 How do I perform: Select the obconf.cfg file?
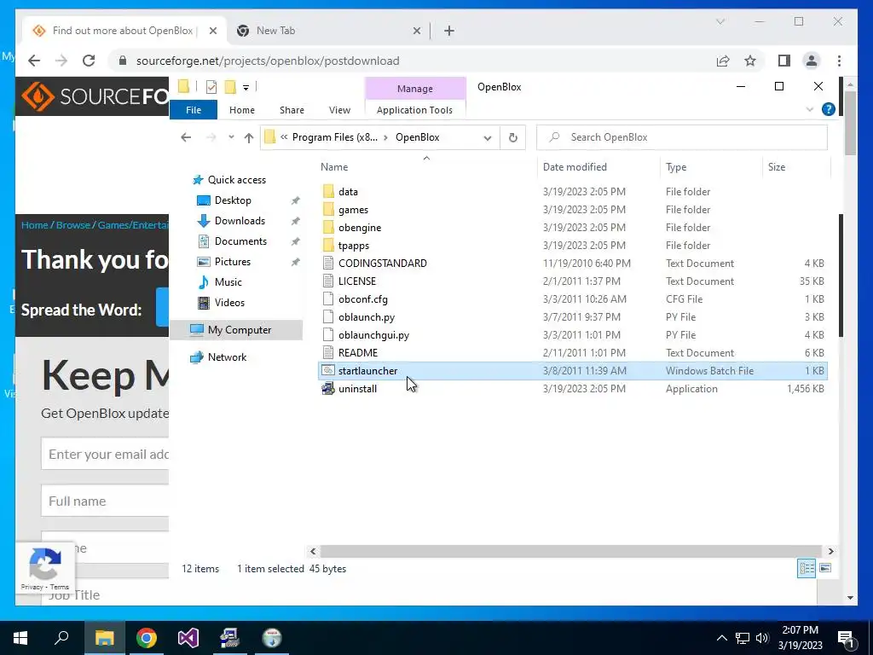pyautogui.click(x=362, y=299)
